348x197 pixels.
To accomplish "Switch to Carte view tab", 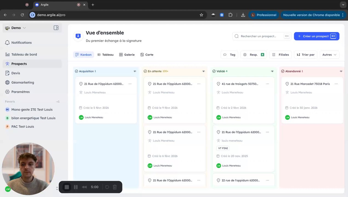I will tap(147, 55).
